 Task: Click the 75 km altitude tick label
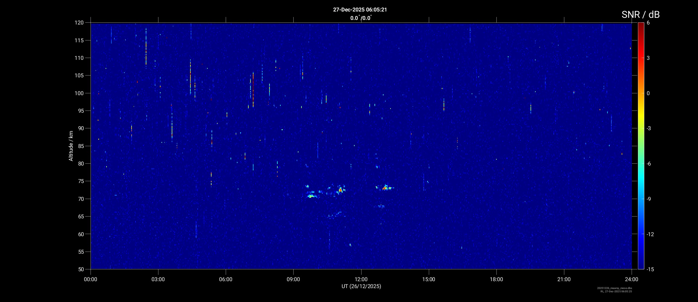click(80, 181)
